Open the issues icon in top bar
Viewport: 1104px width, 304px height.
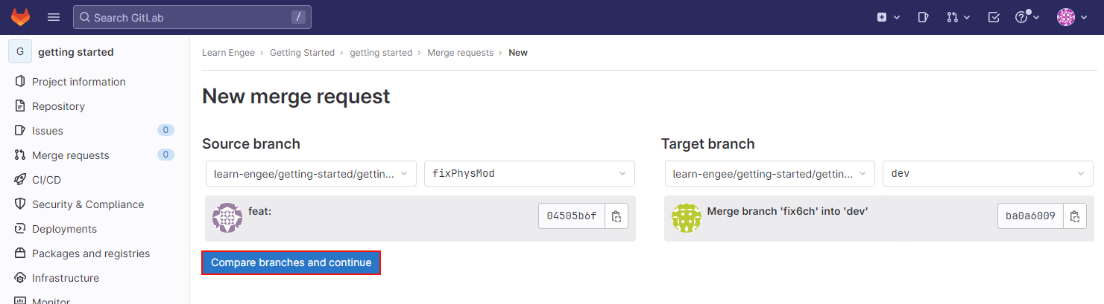[x=923, y=17]
